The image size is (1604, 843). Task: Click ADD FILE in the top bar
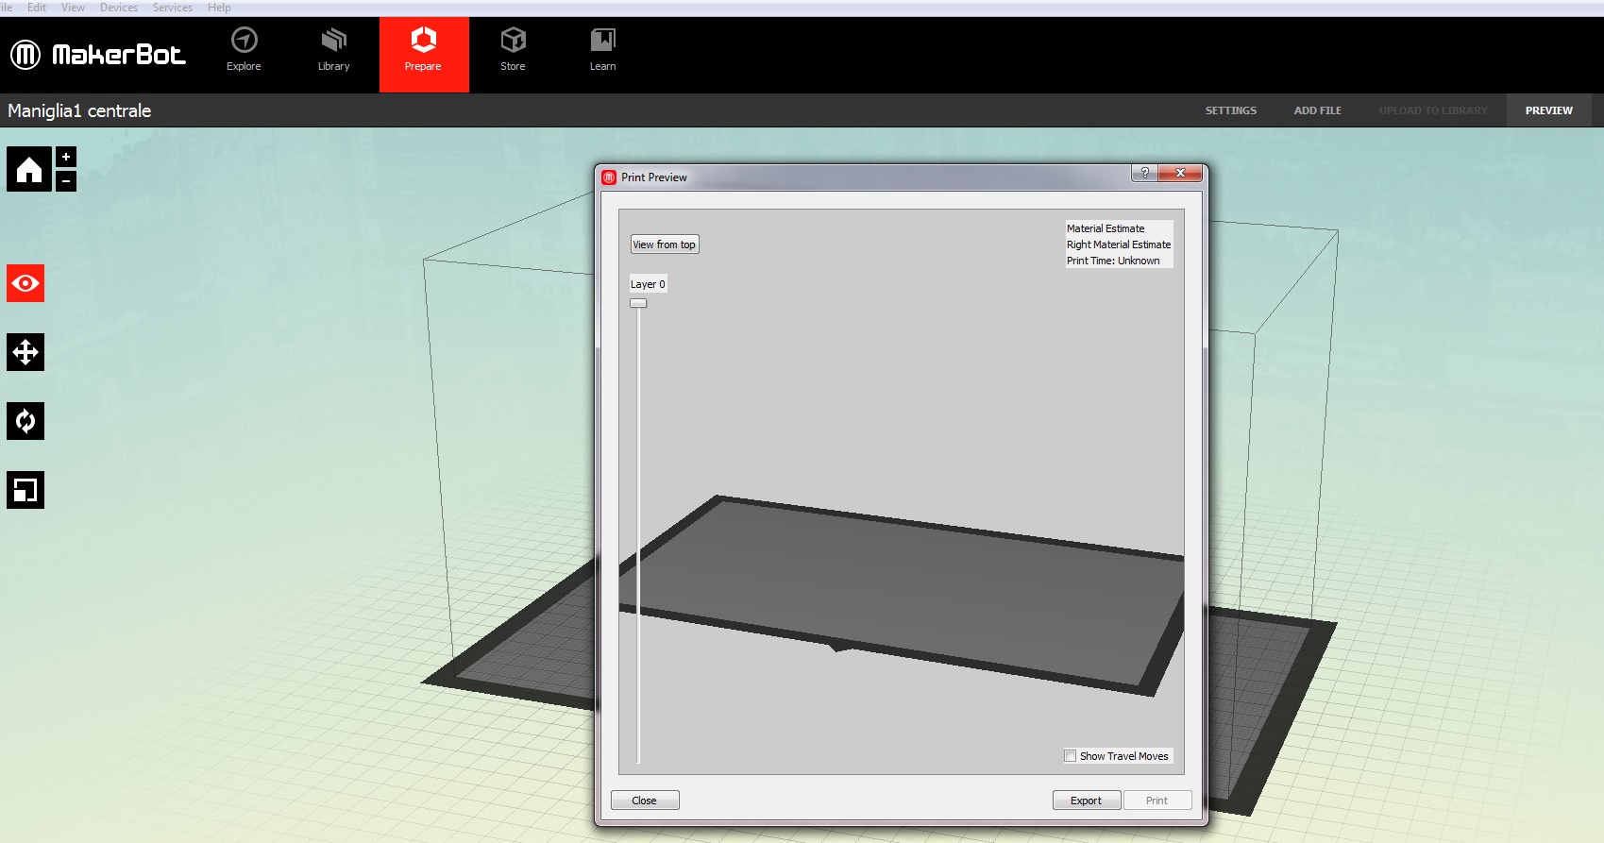pos(1317,110)
